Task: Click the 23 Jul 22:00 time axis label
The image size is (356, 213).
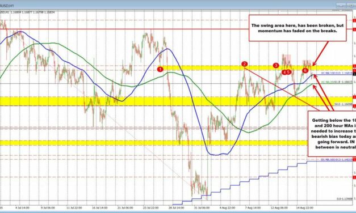Action: click(150, 207)
